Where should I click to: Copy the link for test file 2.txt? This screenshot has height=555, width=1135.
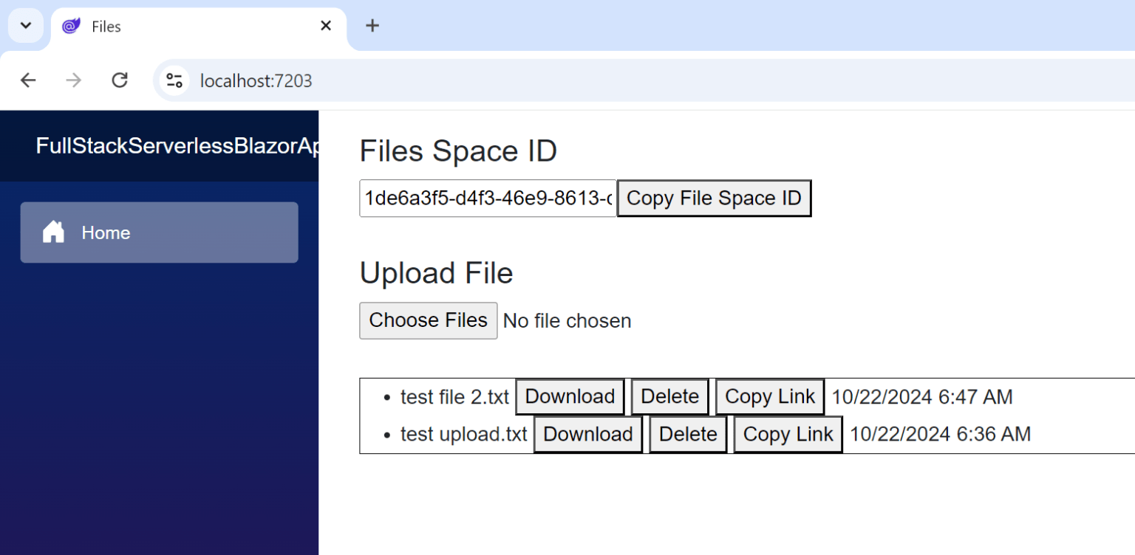770,396
